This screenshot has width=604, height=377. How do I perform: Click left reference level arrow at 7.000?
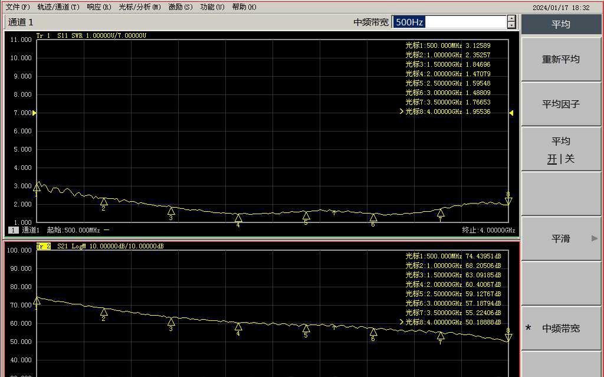34,113
